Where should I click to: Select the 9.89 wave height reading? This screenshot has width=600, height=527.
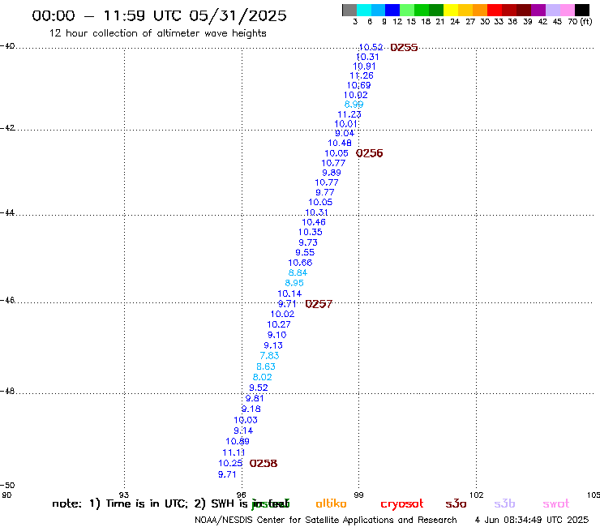(x=332, y=173)
